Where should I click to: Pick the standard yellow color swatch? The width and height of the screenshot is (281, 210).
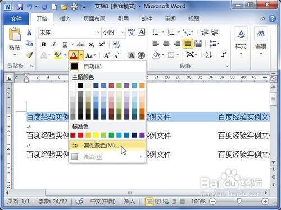coord(96,135)
